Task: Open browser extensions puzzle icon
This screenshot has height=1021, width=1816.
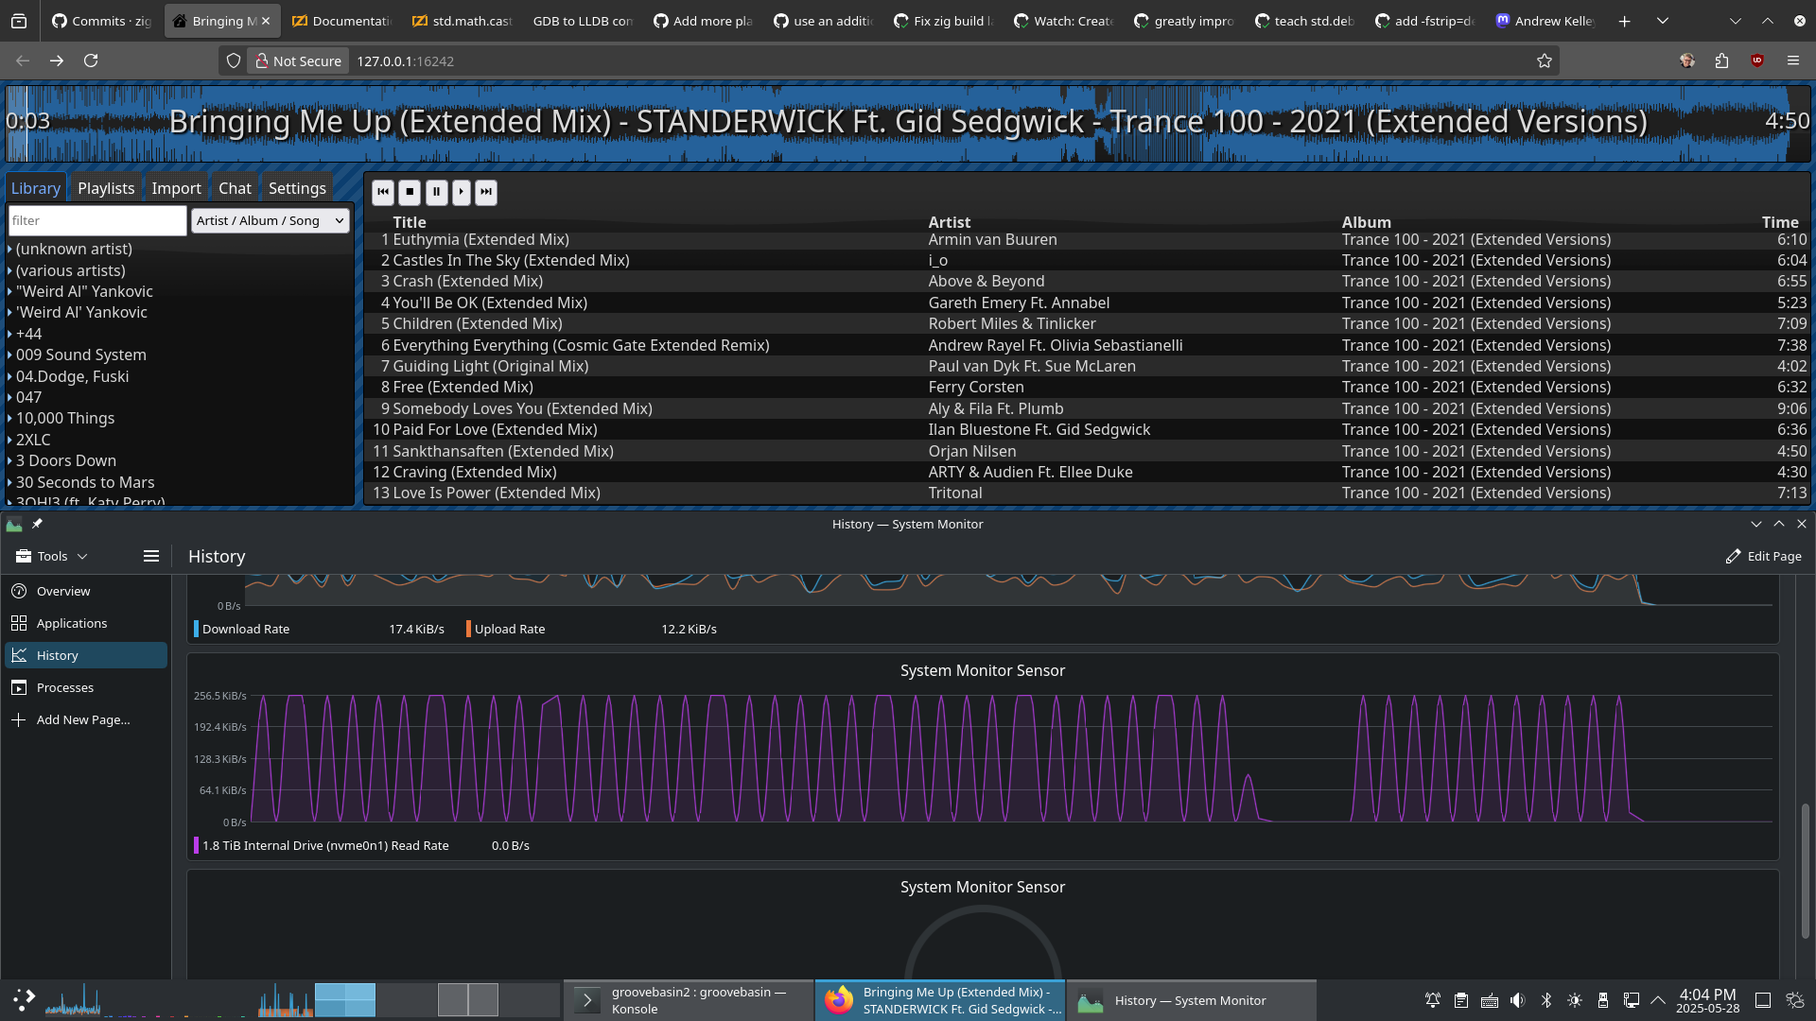Action: point(1721,61)
